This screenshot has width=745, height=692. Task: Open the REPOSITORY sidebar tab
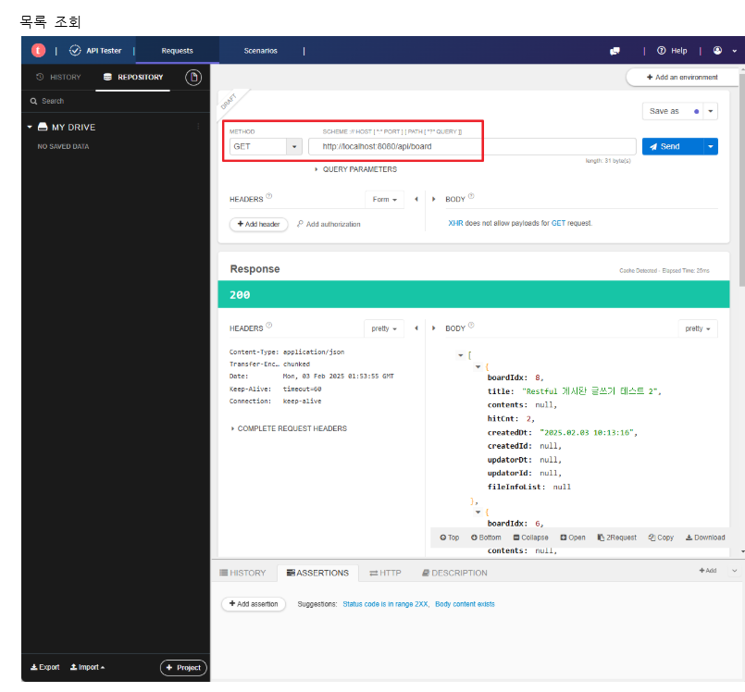[x=133, y=77]
